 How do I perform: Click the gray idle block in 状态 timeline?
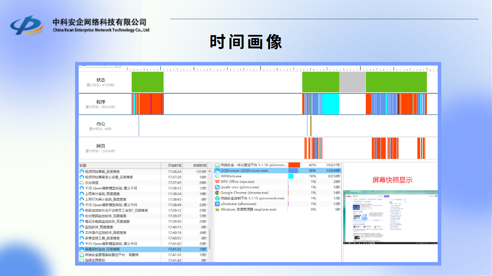[353, 82]
